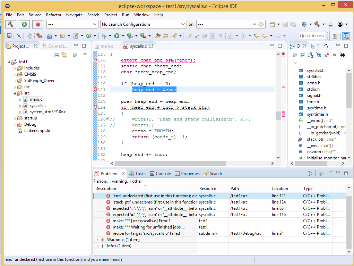The height and width of the screenshot is (266, 354).
Task: Open the Connections view tab
Action: (x=55, y=46)
